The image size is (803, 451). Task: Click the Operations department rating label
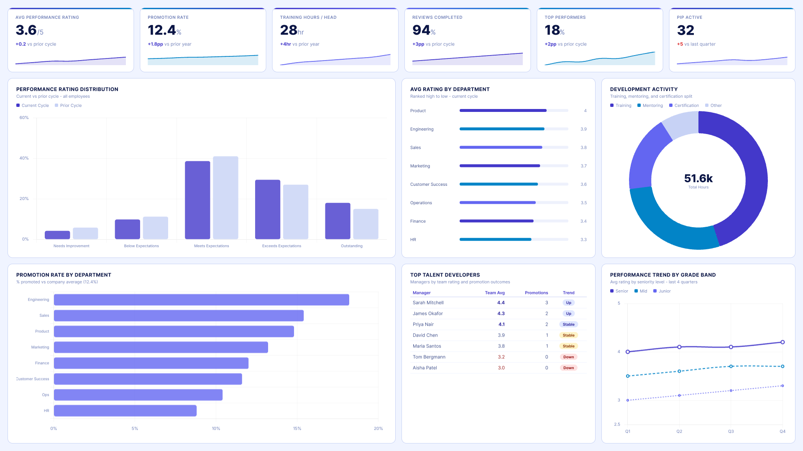421,203
